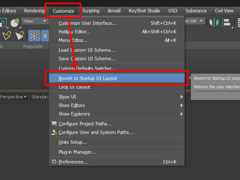The width and height of the screenshot is (240, 180).
Task: Toggle Snap to Frozen Objects snowflake icon
Action: point(34,36)
